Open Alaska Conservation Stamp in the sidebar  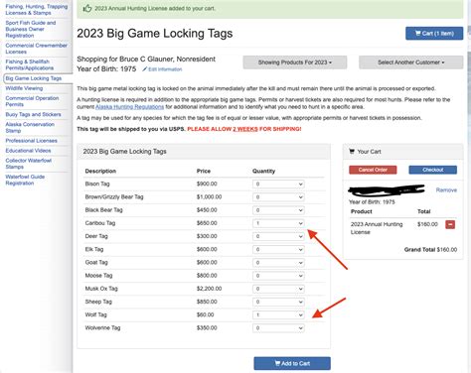(30, 127)
